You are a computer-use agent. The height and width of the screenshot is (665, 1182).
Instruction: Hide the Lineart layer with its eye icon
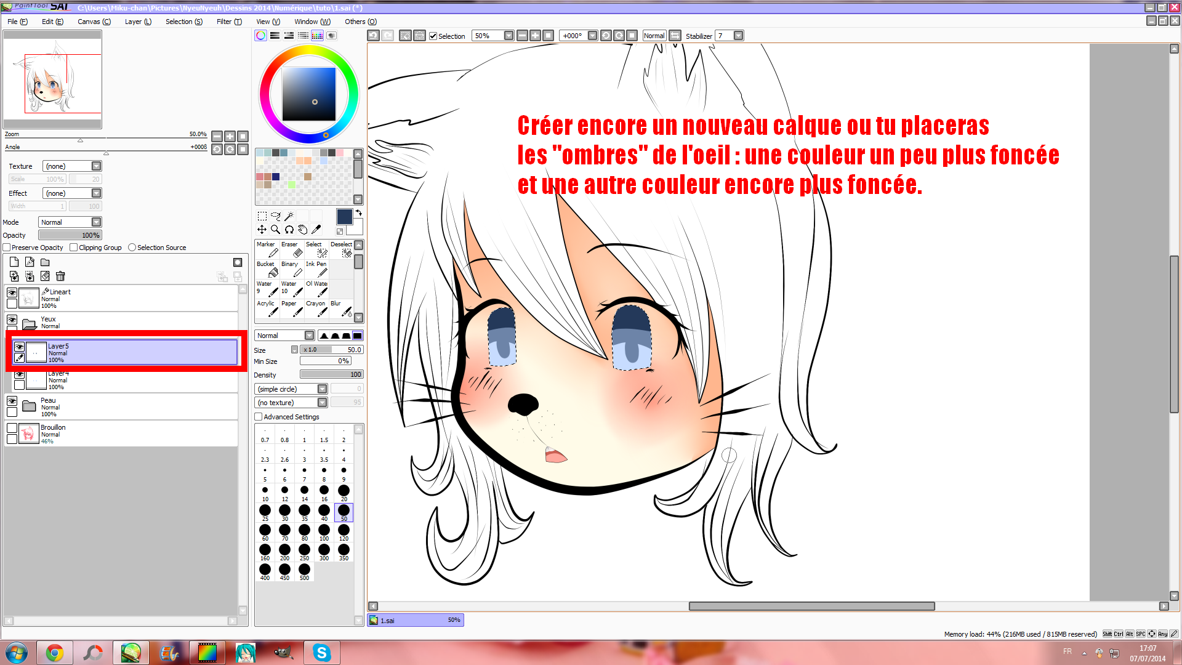[x=12, y=292]
